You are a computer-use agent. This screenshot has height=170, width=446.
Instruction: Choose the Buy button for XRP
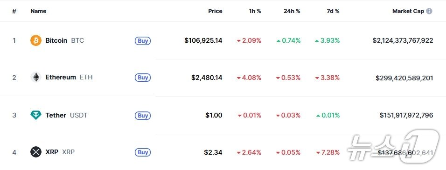(143, 152)
